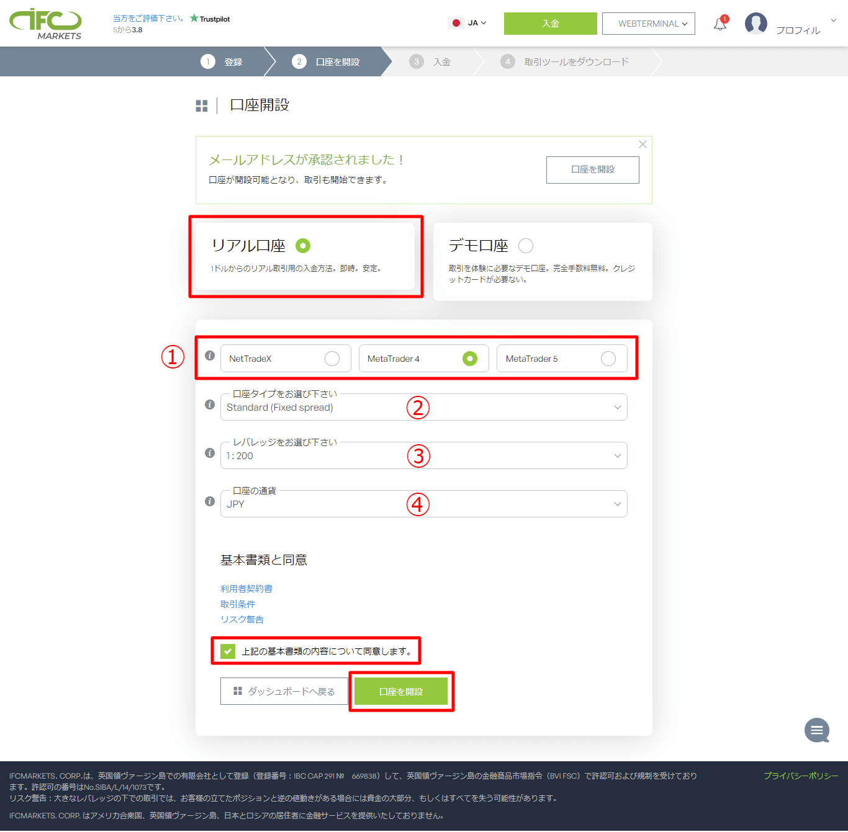The width and height of the screenshot is (848, 832).
Task: Click the info icon beside account type
Action: 210,405
